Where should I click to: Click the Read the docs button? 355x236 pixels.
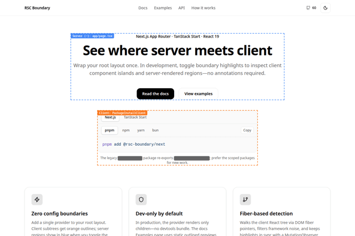(155, 94)
